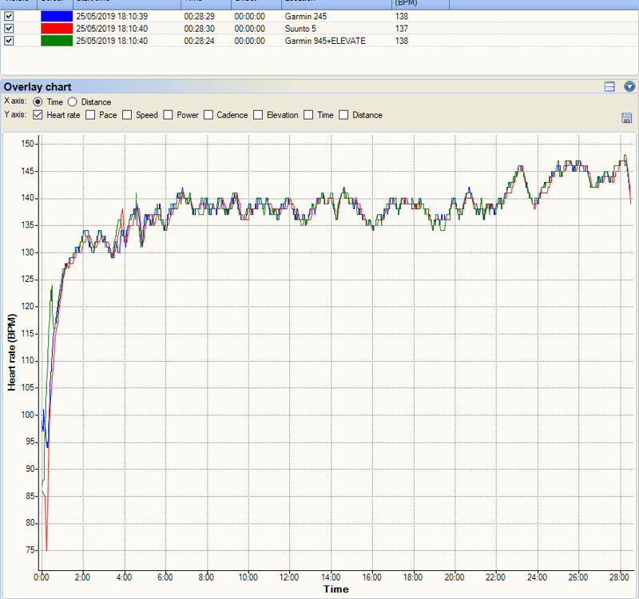The height and width of the screenshot is (599, 639).
Task: Uncheck the Garmin 945+ELEVATE row checkbox
Action: pyautogui.click(x=9, y=41)
